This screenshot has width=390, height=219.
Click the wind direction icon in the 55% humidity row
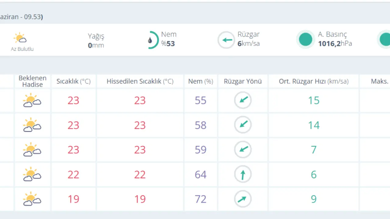243,100
